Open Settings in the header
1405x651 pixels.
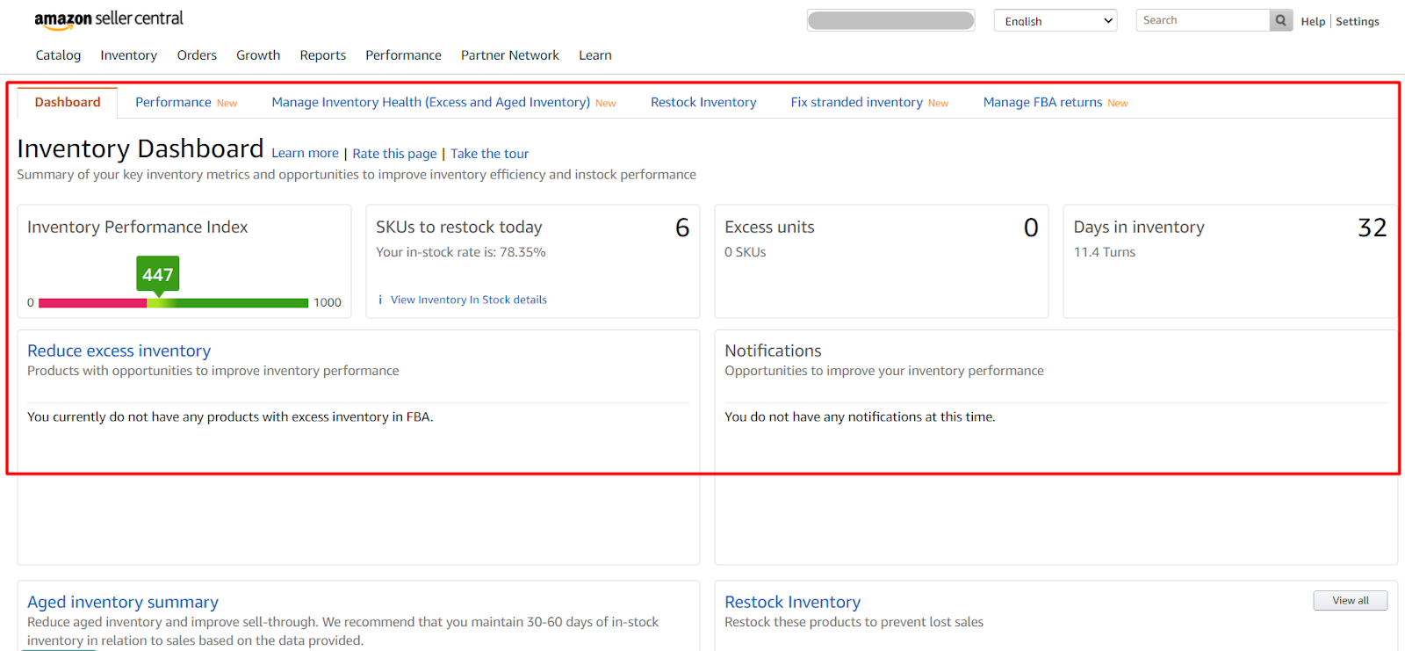pos(1358,21)
